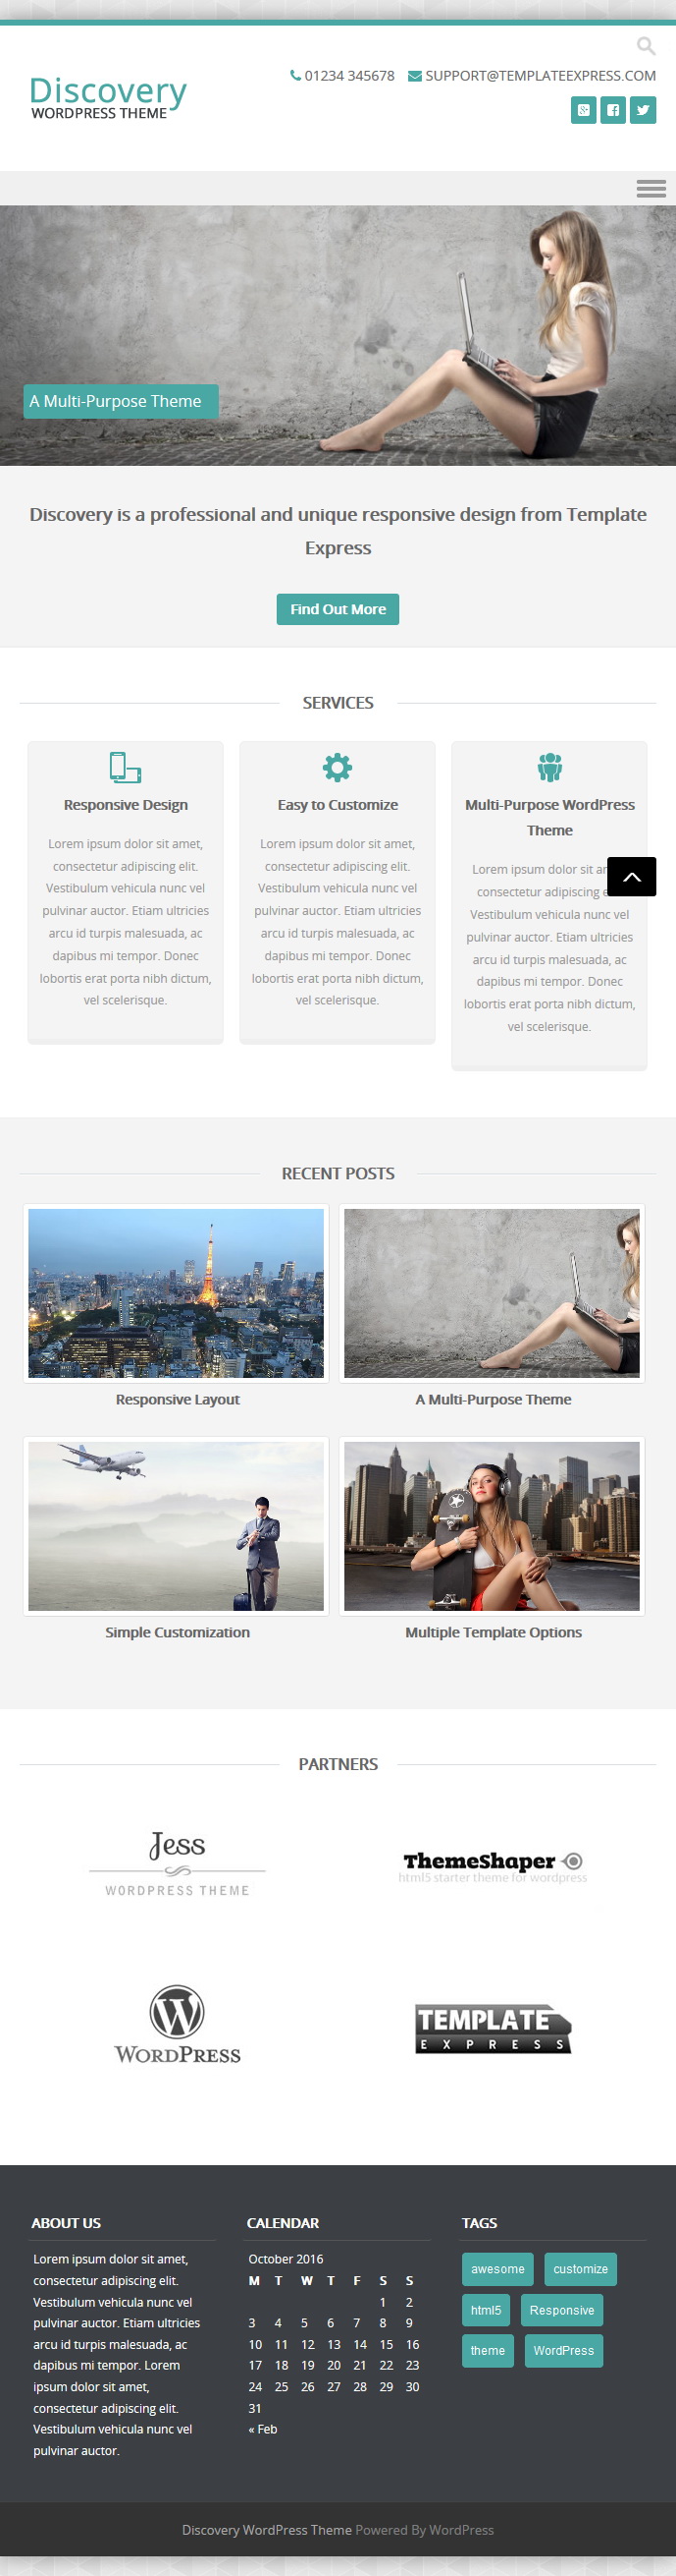Screen dimensions: 676x2576
Task: Click the Discovery WordPress Theme logo
Action: [x=108, y=98]
